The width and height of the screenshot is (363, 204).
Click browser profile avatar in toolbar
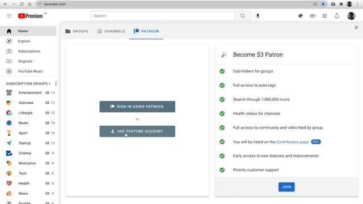tap(349, 4)
